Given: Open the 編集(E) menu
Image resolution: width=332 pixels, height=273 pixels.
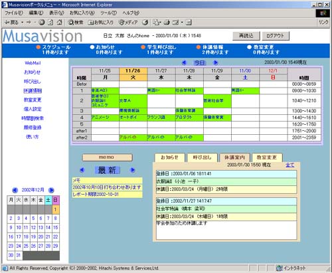Looking at the screenshot, I should coord(36,13).
